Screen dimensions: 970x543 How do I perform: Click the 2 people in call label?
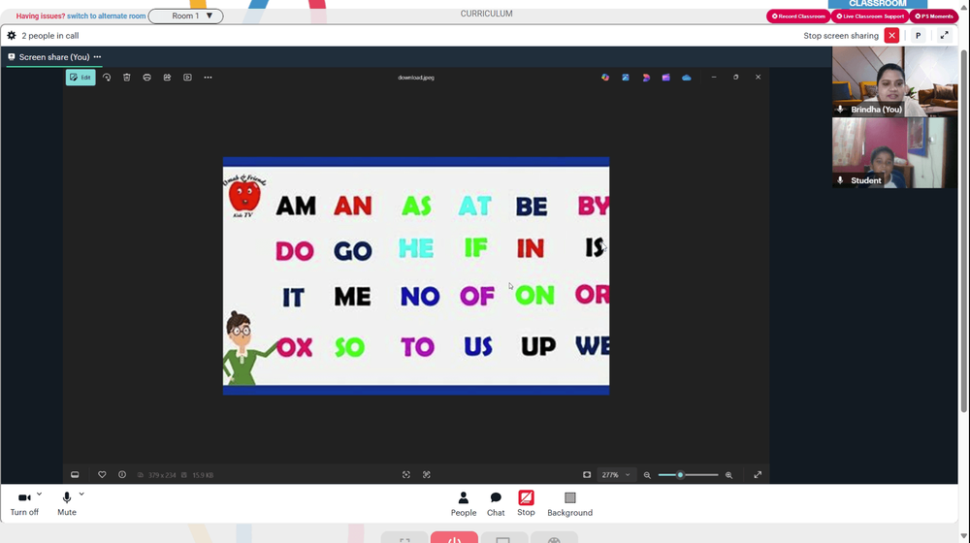pyautogui.click(x=50, y=36)
